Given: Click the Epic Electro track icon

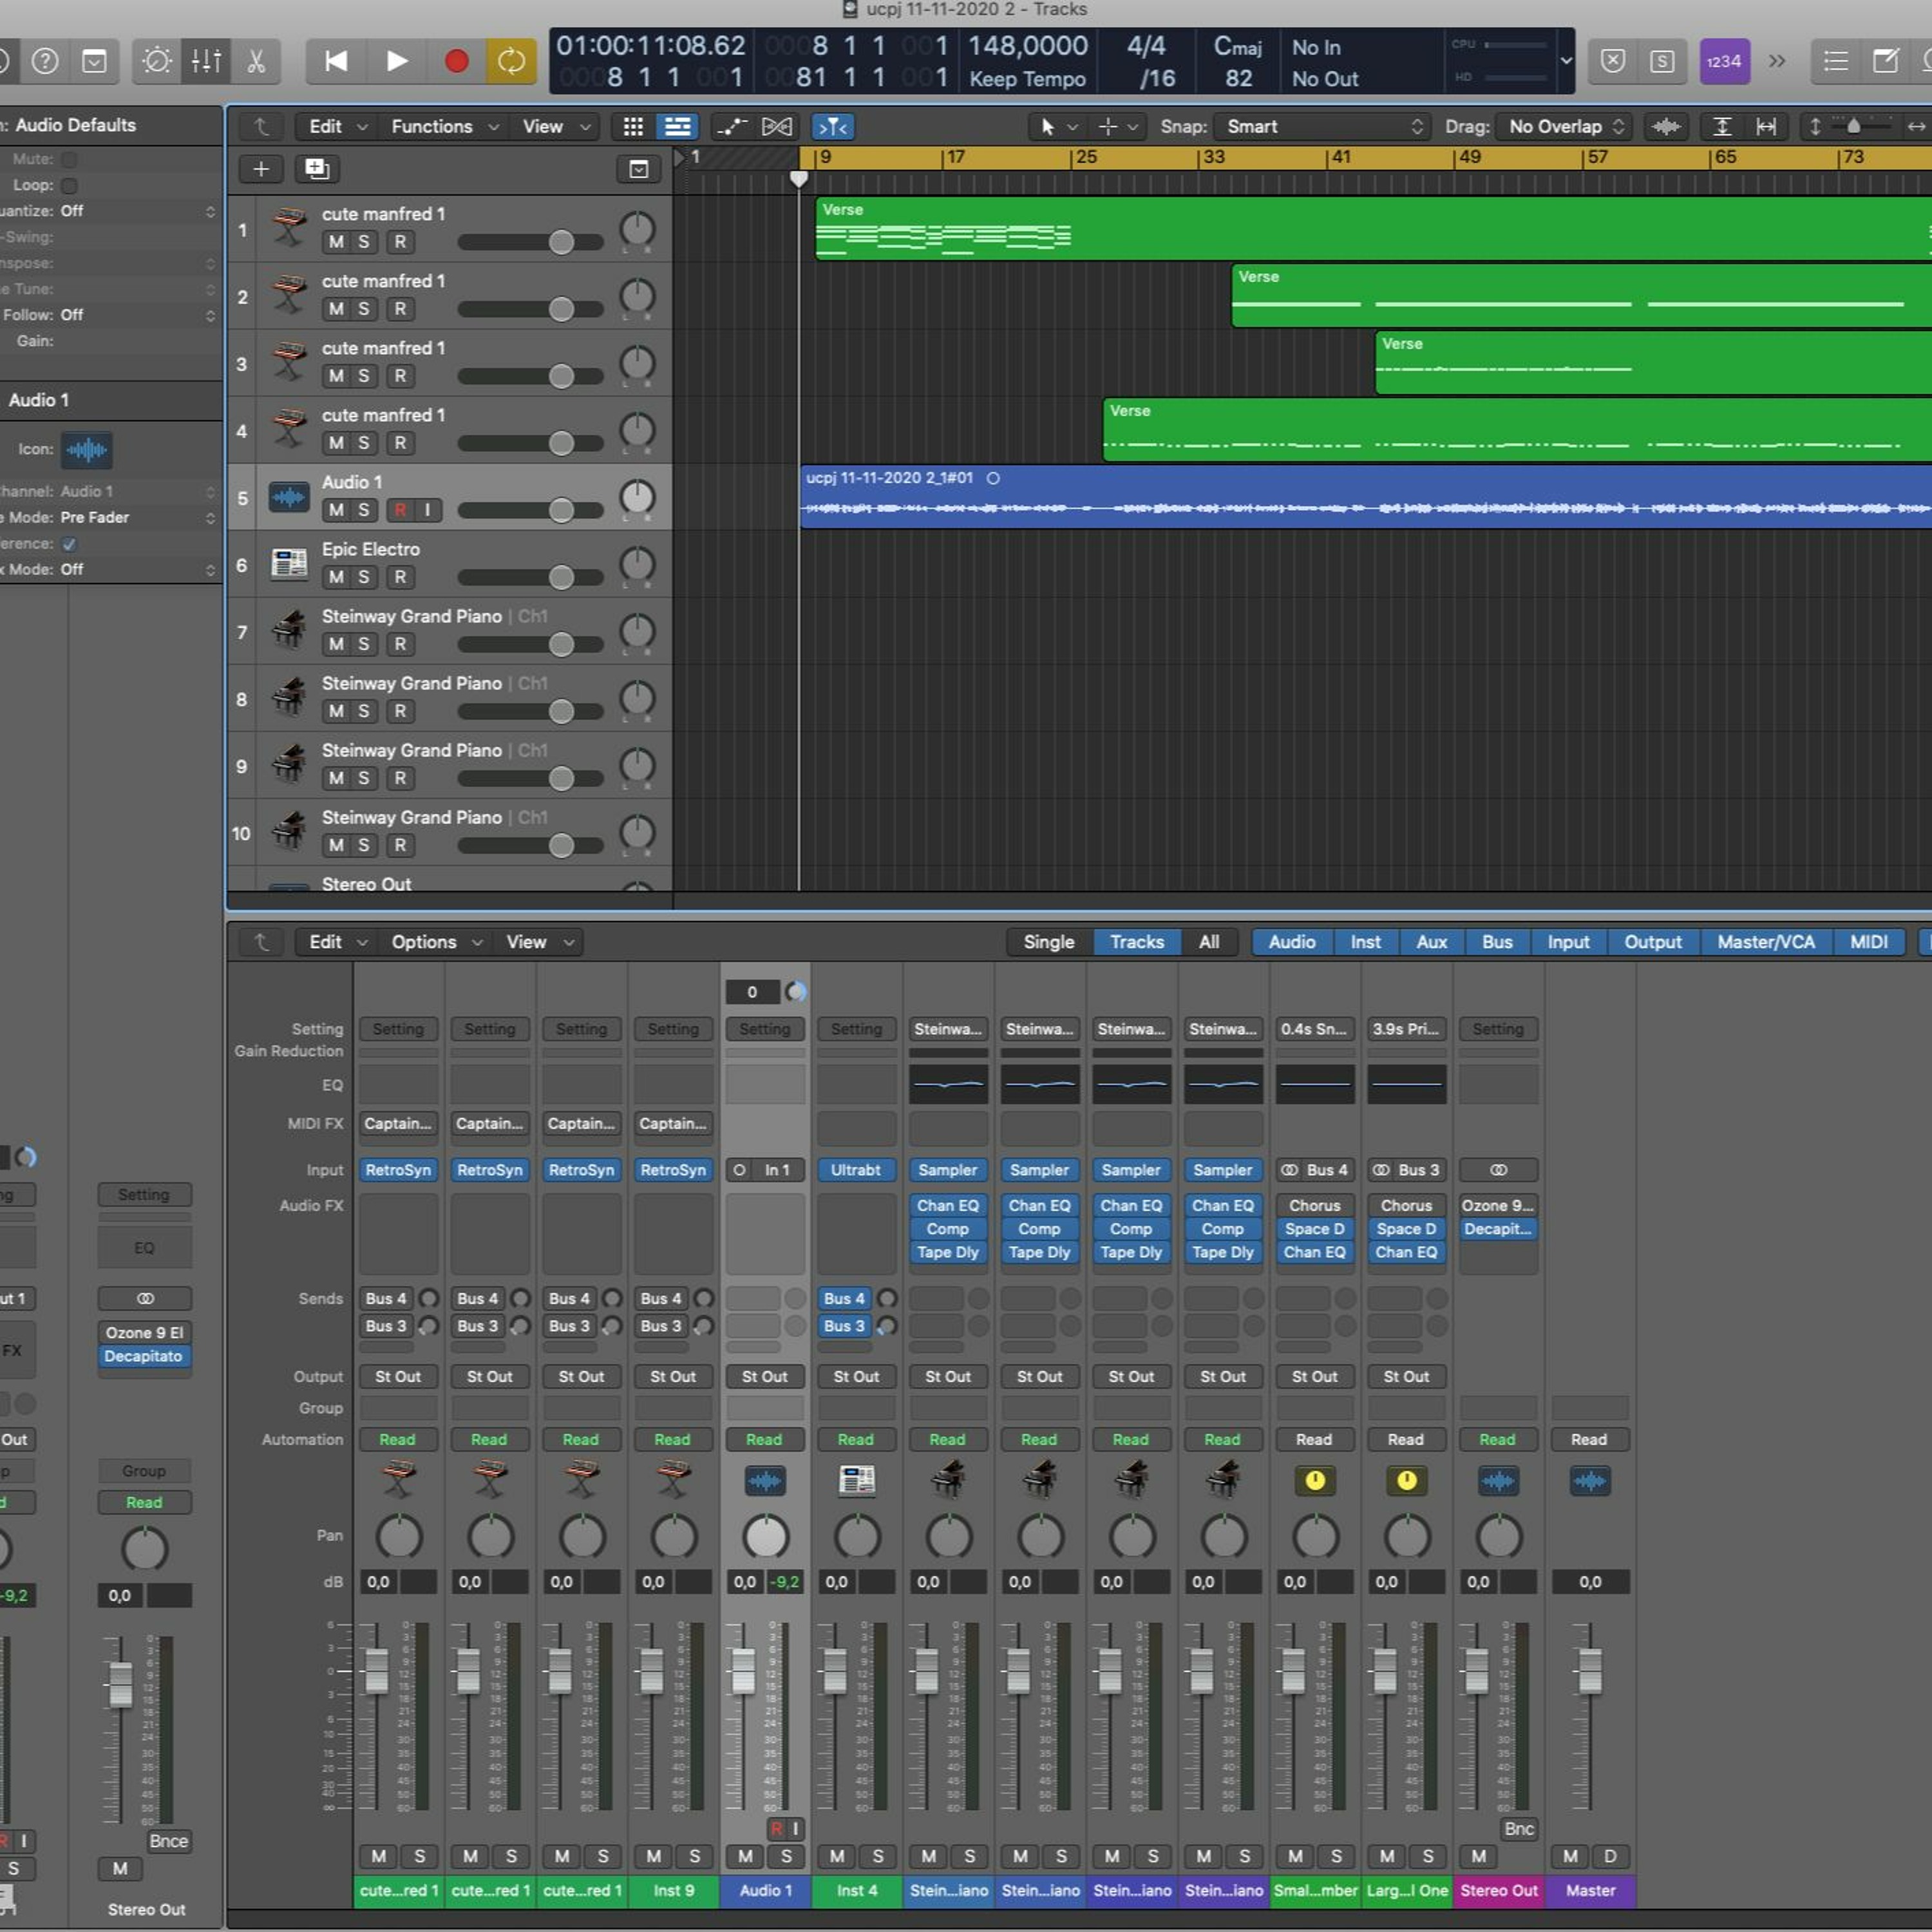Looking at the screenshot, I should click(289, 564).
